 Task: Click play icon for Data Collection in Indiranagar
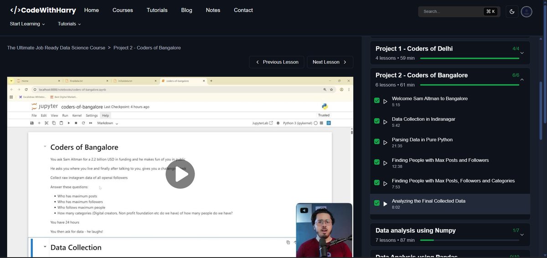click(x=385, y=122)
